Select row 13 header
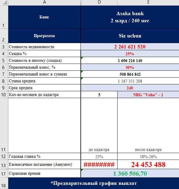Viewport: 179px width, 189px height. click(4, 165)
